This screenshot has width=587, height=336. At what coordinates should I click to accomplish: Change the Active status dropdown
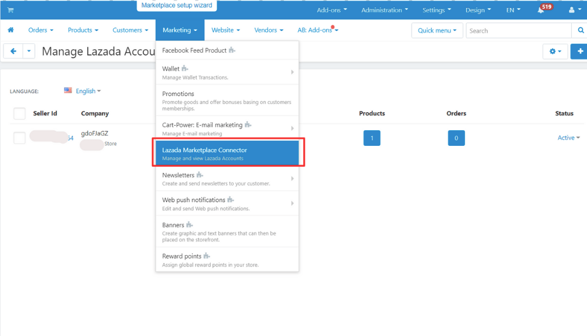coord(568,137)
